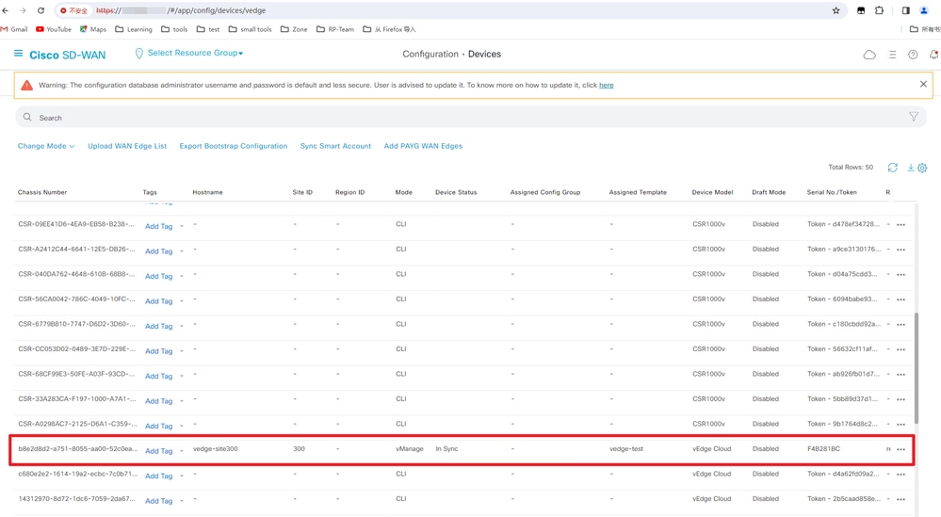Select the 'In Sync' device status cell
This screenshot has height=517, width=941.
click(446, 448)
